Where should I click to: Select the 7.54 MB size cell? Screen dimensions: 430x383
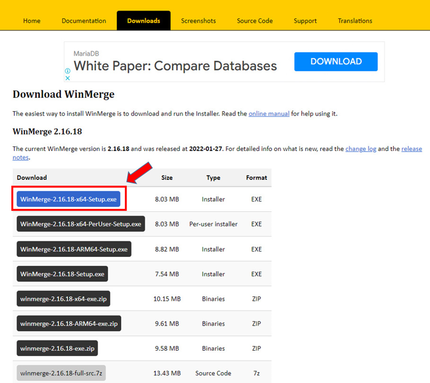[x=167, y=274]
